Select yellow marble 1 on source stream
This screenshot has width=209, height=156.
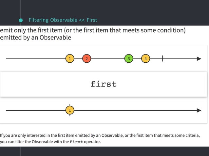tap(70, 58)
